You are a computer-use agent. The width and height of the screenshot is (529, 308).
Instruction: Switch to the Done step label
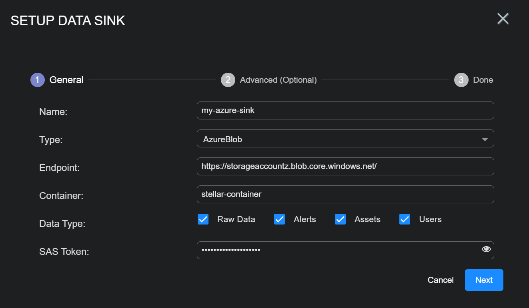click(x=483, y=80)
